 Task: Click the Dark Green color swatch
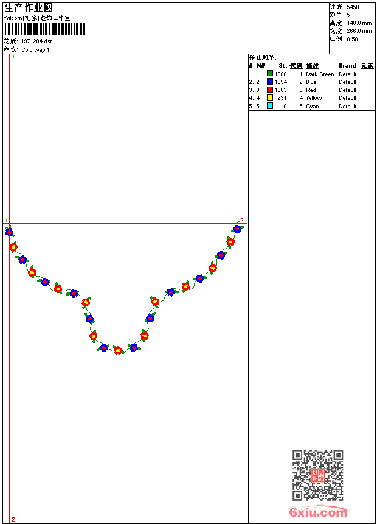pyautogui.click(x=270, y=74)
